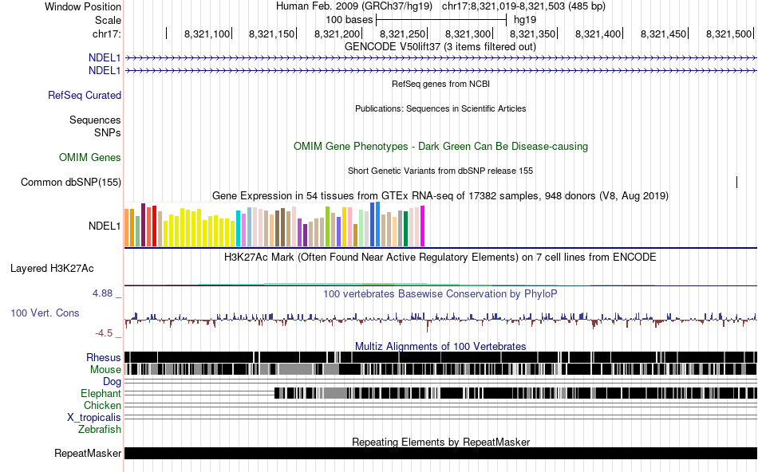Click the magenta last bar in GTEx chart
Viewport: 758px width, 472px height.
click(x=423, y=226)
